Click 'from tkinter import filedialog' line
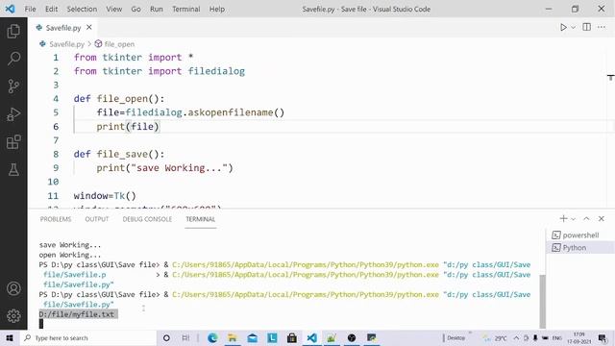The width and height of the screenshot is (615, 346). [x=160, y=71]
